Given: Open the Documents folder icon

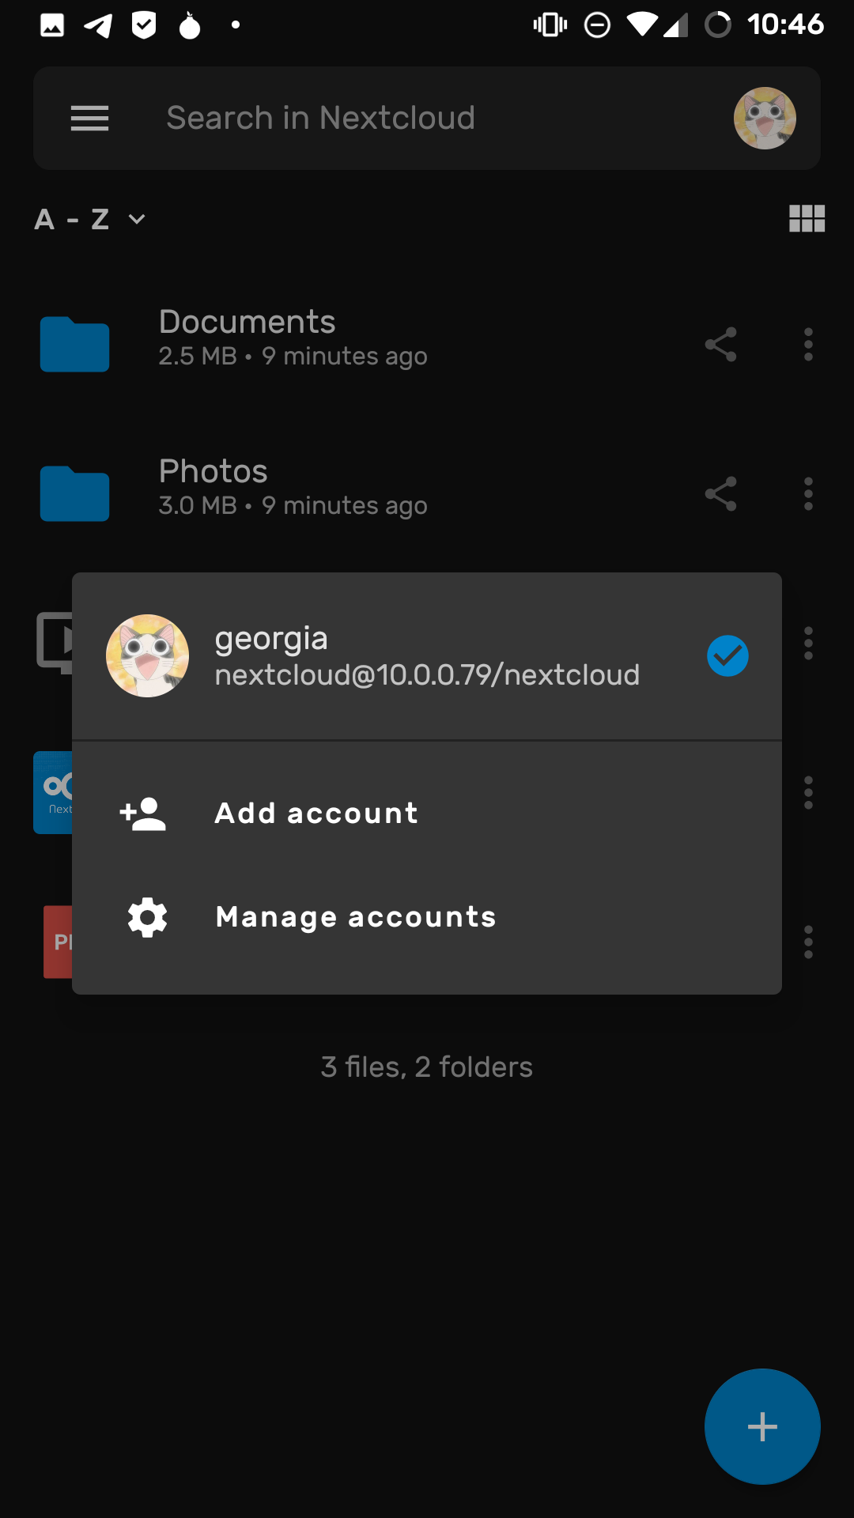Looking at the screenshot, I should (75, 345).
